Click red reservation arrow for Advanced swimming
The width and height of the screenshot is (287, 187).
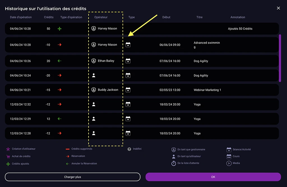pos(59,45)
